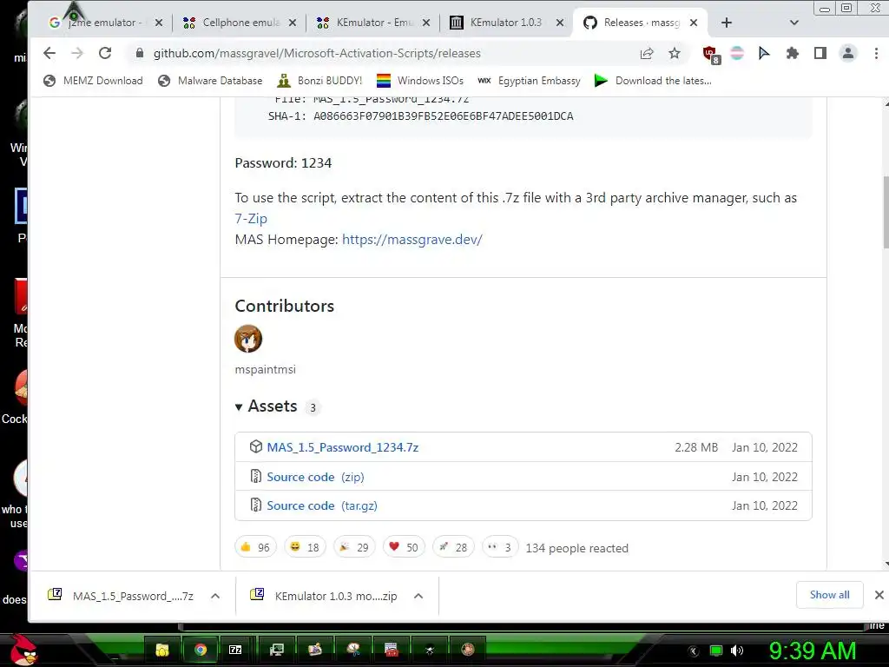The width and height of the screenshot is (889, 667).
Task: Reload the GitHub releases page
Action: click(105, 53)
